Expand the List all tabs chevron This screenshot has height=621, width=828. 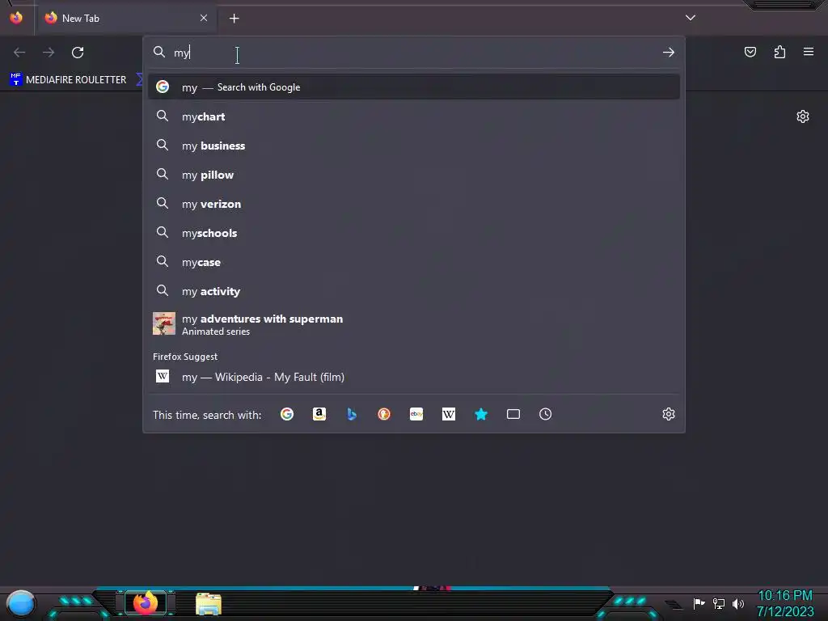691,18
